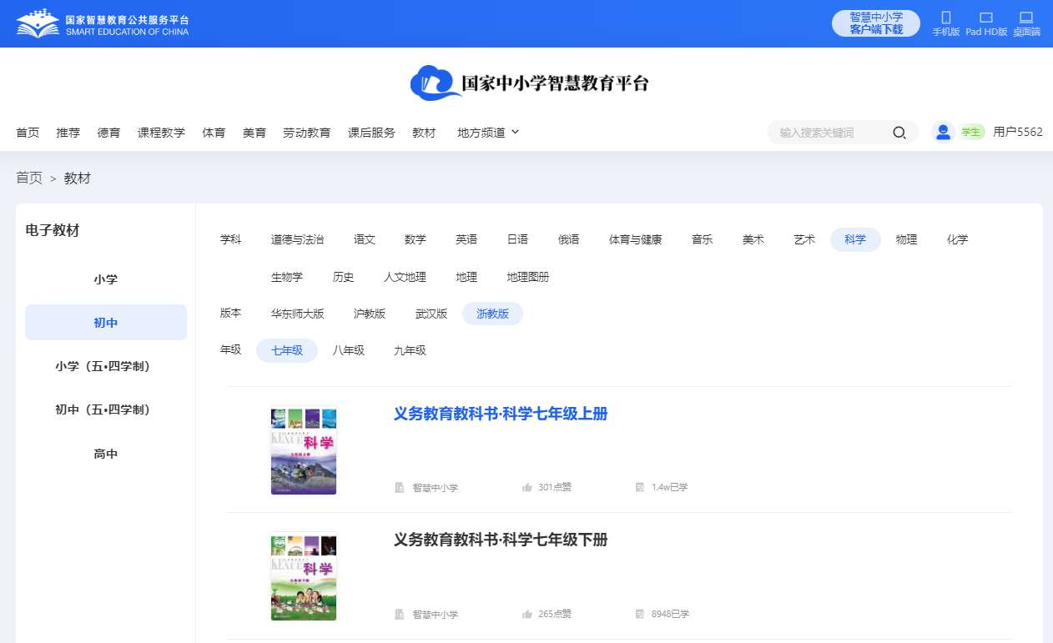Viewport: 1053px width, 643px height.
Task: Filter by subject 语文
Action: click(365, 239)
